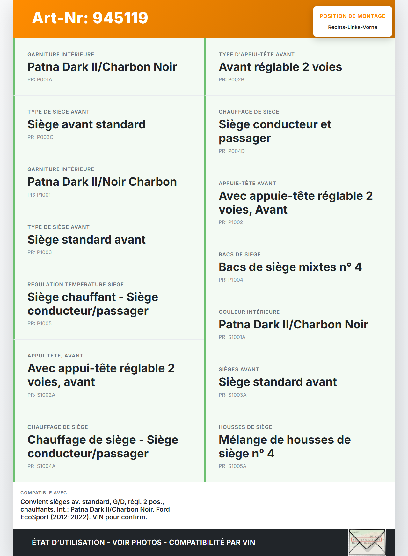Click the VIN envelope icon in footer
Image resolution: width=408 pixels, height=556 pixels.
pyautogui.click(x=367, y=542)
